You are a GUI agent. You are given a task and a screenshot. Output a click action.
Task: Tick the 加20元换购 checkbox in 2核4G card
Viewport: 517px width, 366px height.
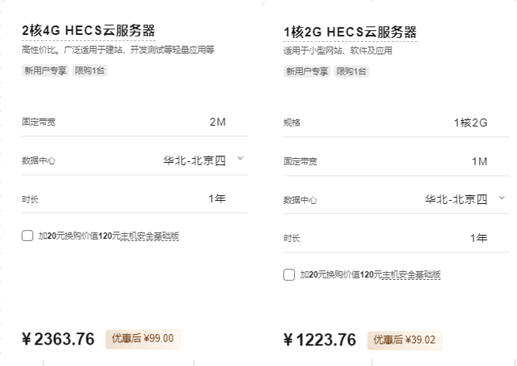point(28,236)
